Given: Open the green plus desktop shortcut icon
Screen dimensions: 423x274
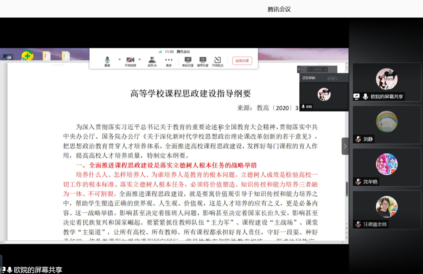Looking at the screenshot, I should [27, 56].
